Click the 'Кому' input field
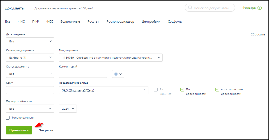 (30, 90)
